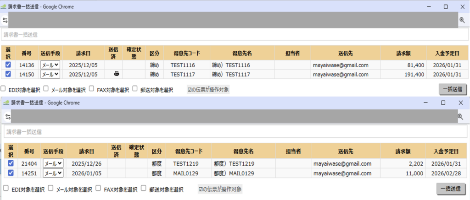Uncheck the selection box for invoice 14136
Image resolution: width=470 pixels, height=200 pixels.
coord(8,65)
